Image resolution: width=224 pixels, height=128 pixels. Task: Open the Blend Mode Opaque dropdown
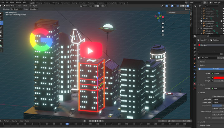coord(218,99)
